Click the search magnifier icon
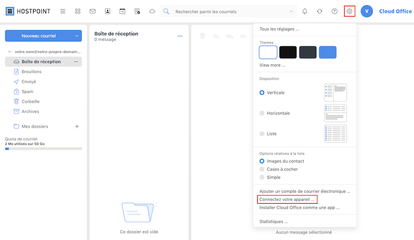Screen dimensions: 414x240 pyautogui.click(x=166, y=11)
